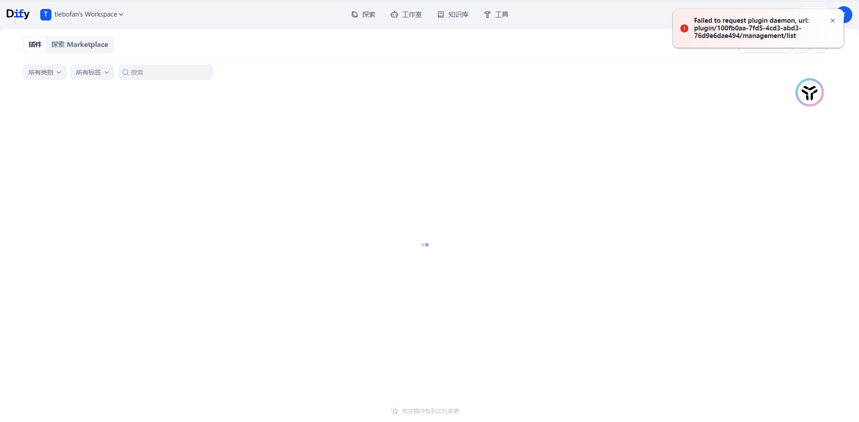Click the Dify logo
Viewport: 859px width, 422px height.
(18, 14)
